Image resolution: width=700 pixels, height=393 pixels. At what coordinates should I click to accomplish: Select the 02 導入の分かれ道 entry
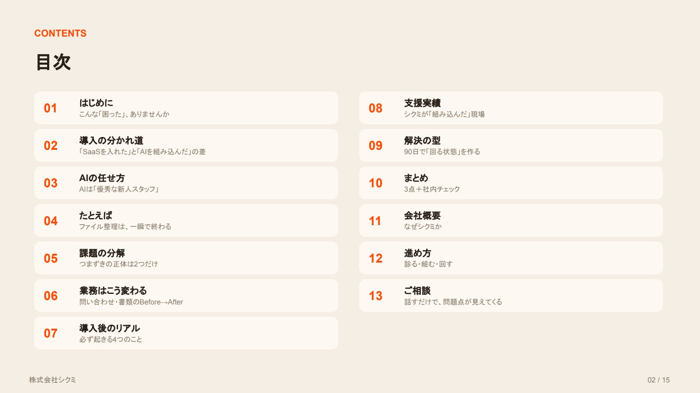(186, 145)
